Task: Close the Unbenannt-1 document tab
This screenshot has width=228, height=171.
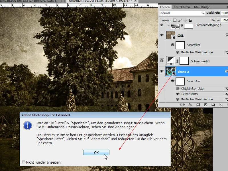Action: (135, 1)
